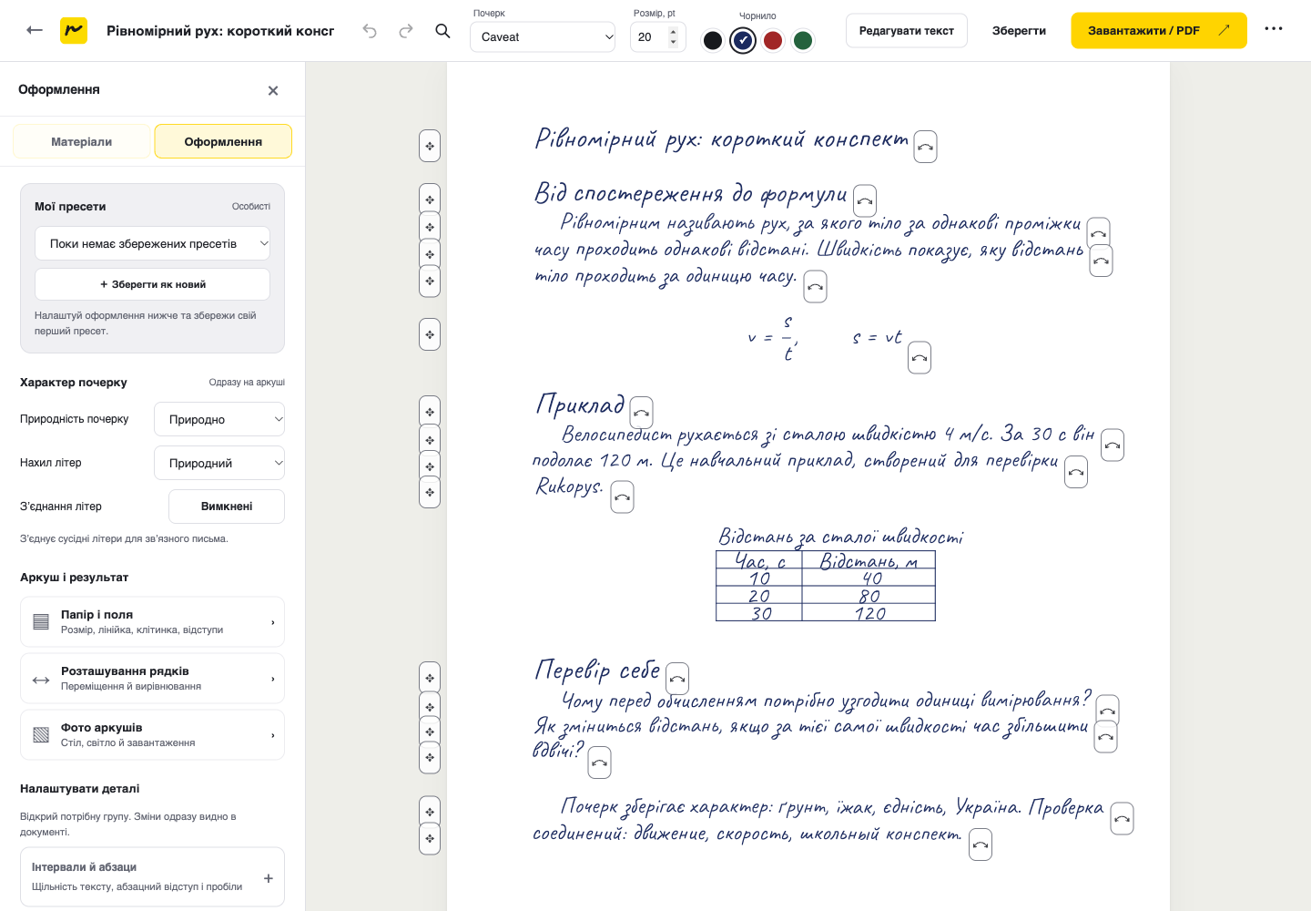Click the yellow 'Завантажити / PDF' button
Image resolution: width=1311 pixels, height=911 pixels.
[x=1159, y=31]
